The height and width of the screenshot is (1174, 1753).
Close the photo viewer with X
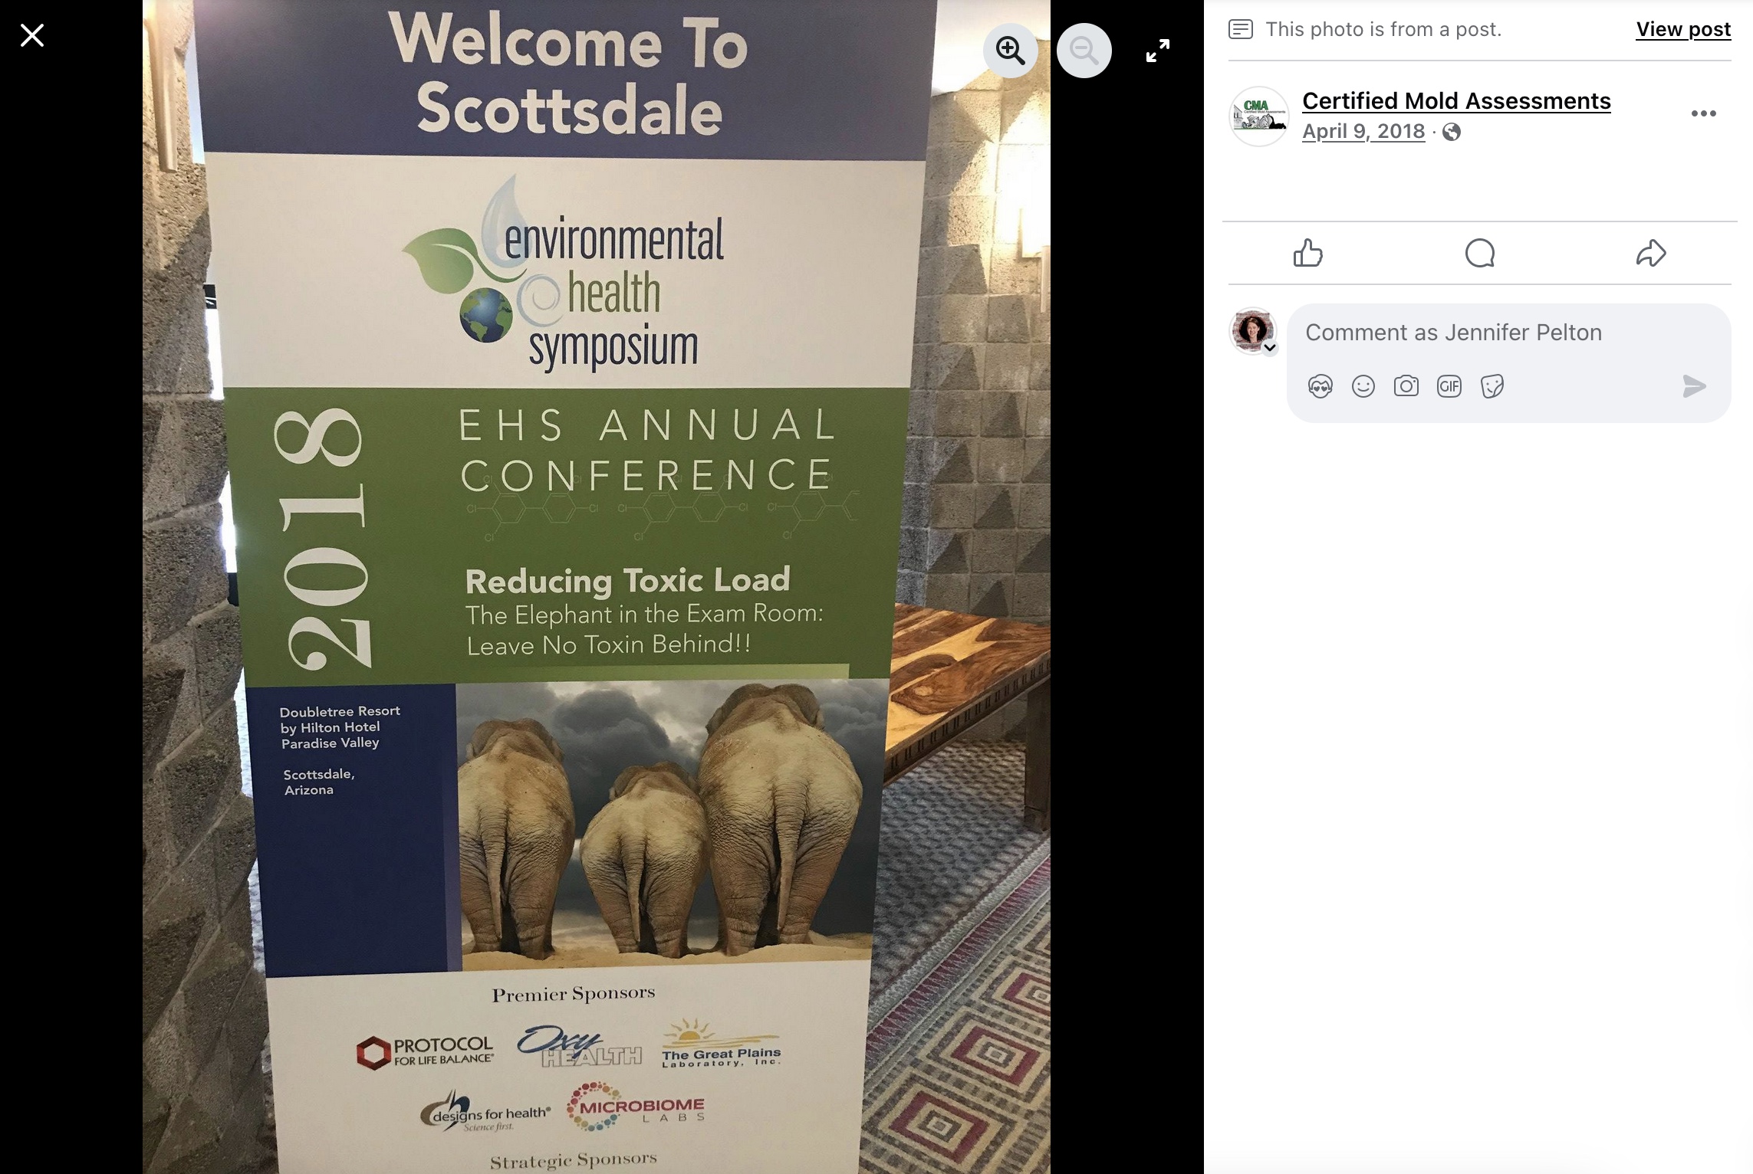pos(32,35)
